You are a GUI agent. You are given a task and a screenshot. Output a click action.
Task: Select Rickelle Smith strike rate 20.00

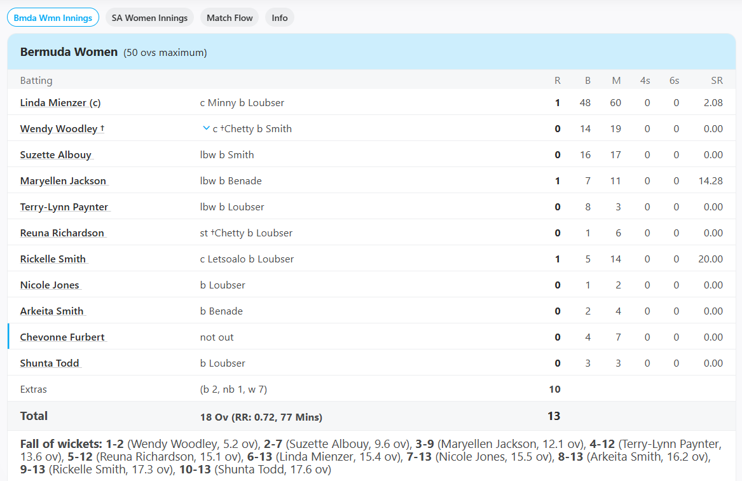tap(711, 259)
